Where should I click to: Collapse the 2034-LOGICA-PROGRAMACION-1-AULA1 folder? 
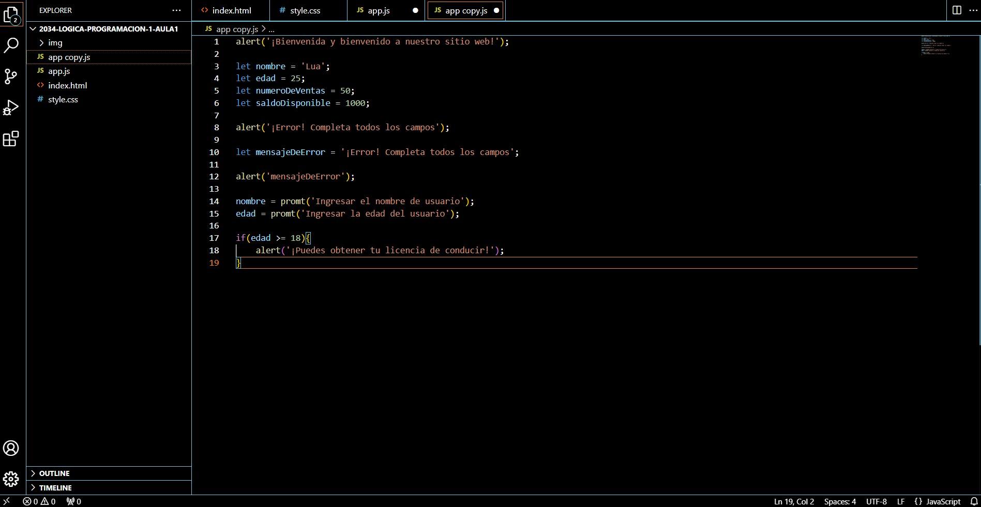point(109,29)
